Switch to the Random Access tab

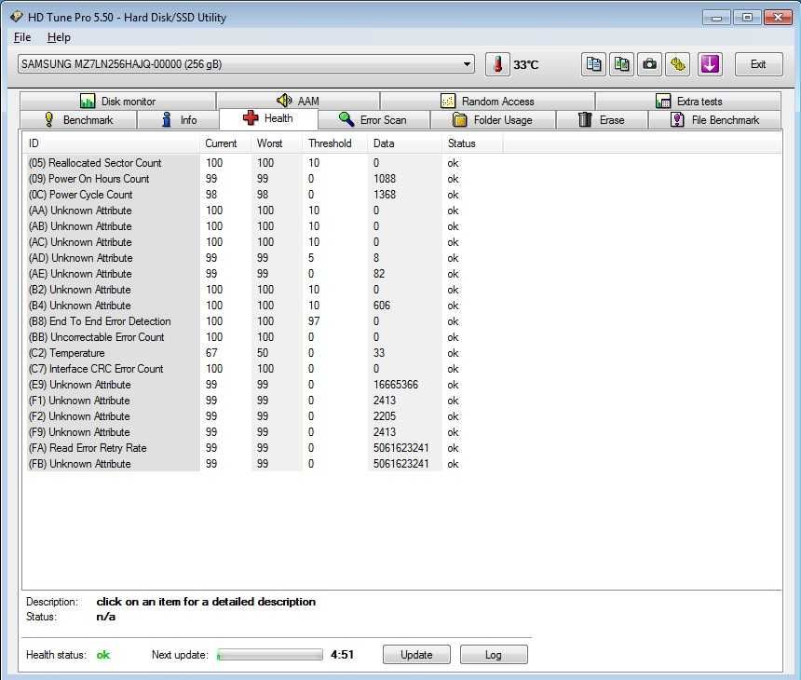pyautogui.click(x=488, y=102)
